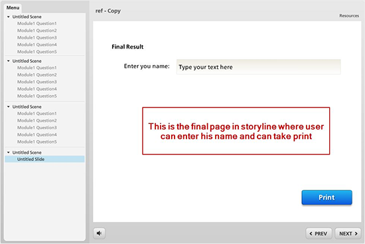Open Module1 Question5 in the third scene

click(36, 142)
